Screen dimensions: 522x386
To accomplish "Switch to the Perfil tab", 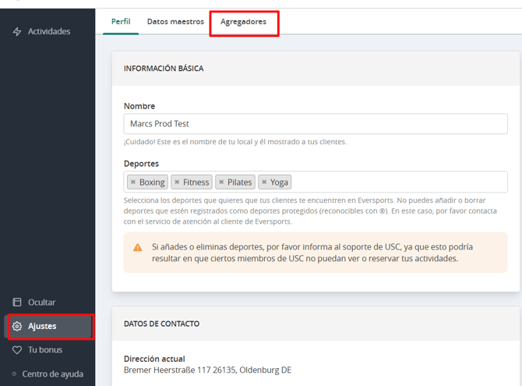I will coord(121,22).
